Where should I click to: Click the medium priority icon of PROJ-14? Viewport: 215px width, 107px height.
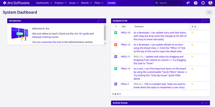pyautogui.click(x=192, y=69)
